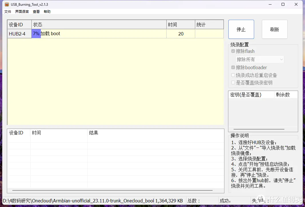
Task: Click the 统计 column header
Action: 209,25
